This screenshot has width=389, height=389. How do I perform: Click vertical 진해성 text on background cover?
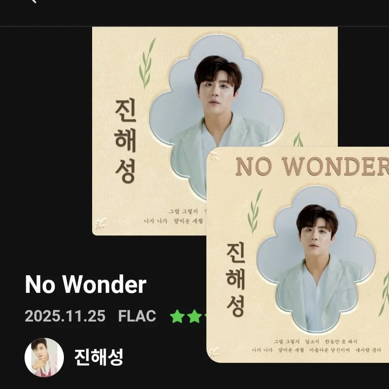click(126, 141)
